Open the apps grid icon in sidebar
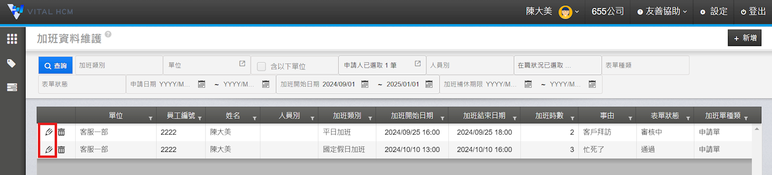 (x=12, y=39)
